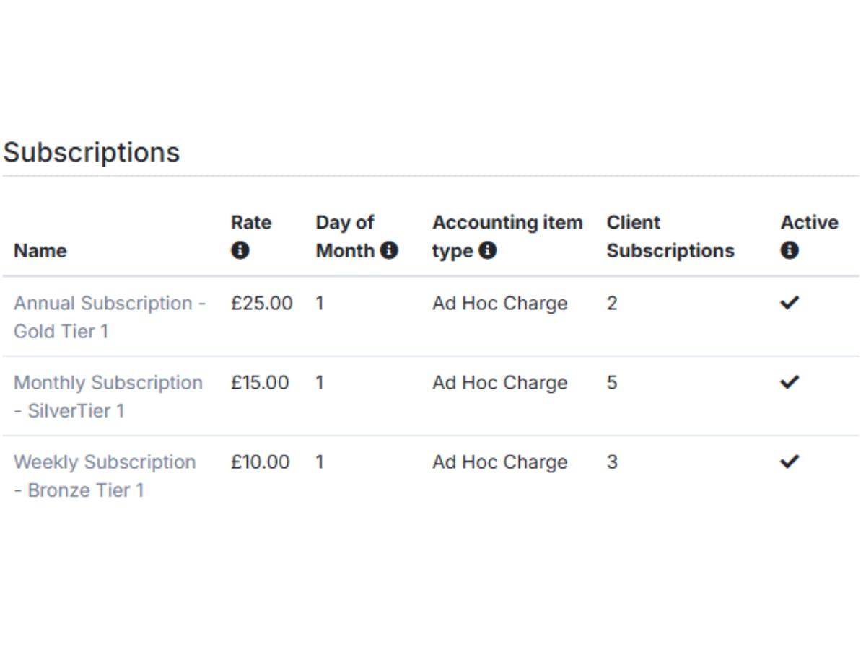
Task: Click the Subscriptions section heading
Action: coord(92,152)
